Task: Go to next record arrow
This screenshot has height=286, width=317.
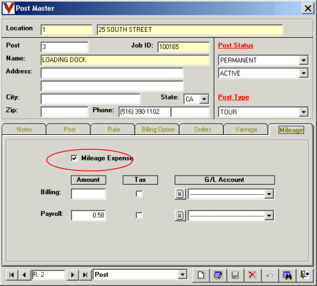Action: coord(73,275)
